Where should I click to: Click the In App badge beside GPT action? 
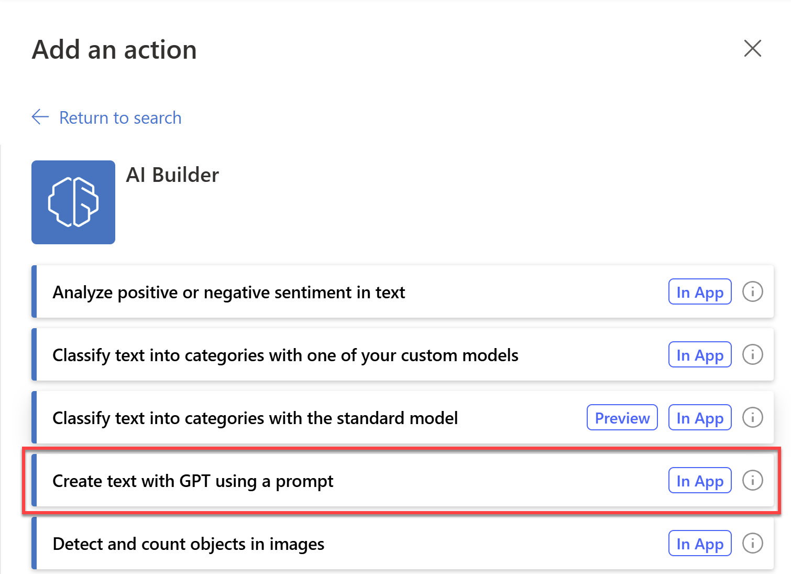pyautogui.click(x=699, y=480)
